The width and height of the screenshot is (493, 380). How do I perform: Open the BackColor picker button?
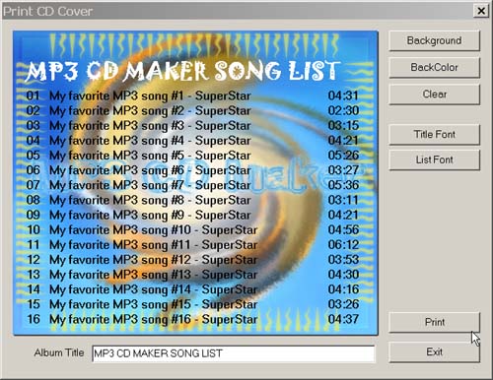tap(434, 68)
